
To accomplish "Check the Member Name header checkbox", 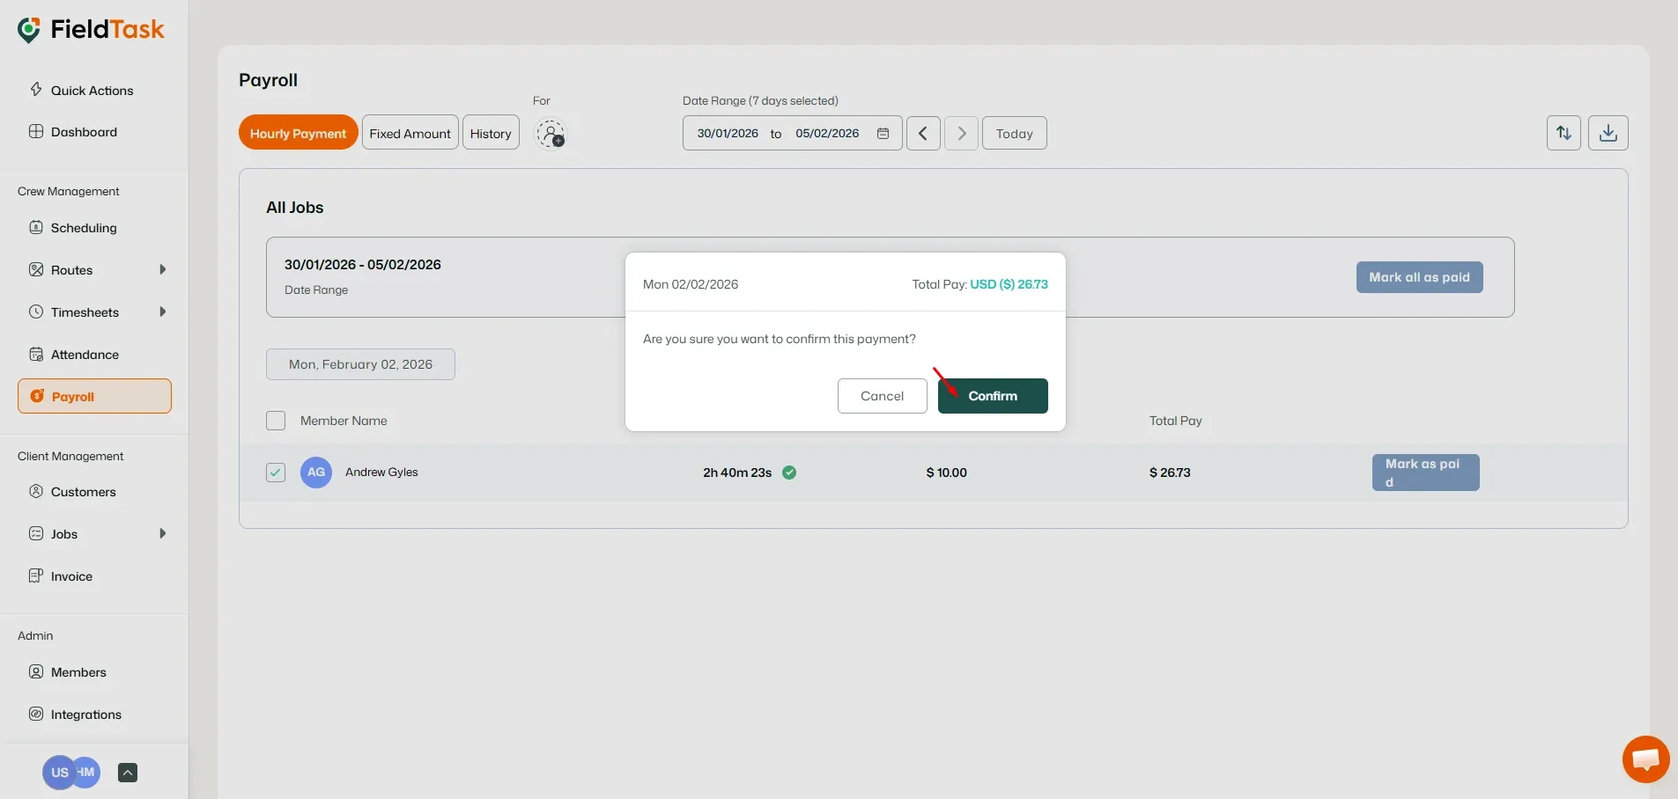I will click(x=276, y=421).
